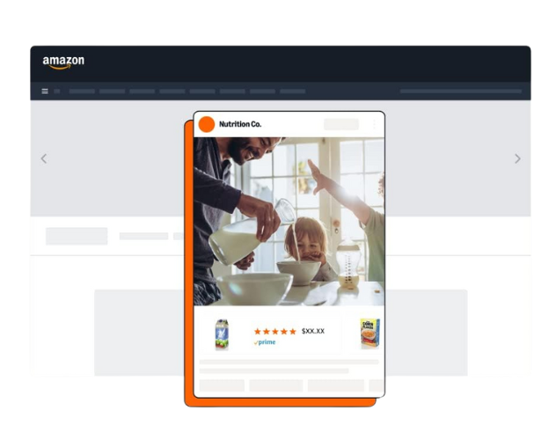549x440 pixels.
Task: Click the first tag button at card bottom
Action: [x=222, y=385]
